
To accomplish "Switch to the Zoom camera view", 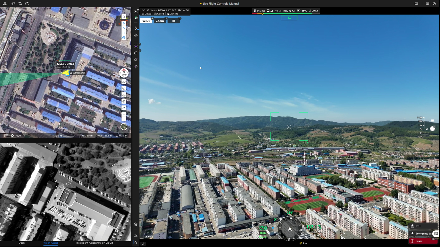I will [160, 21].
